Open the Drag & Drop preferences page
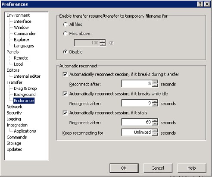The width and height of the screenshot is (212, 177). coord(25,88)
